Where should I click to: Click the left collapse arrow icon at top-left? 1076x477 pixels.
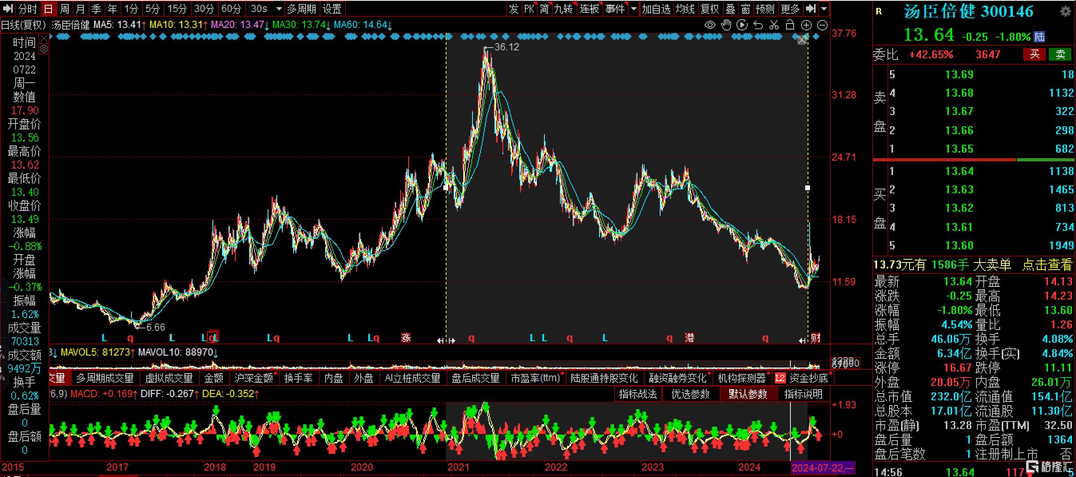pos(8,8)
